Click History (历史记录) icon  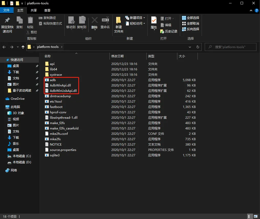(162, 31)
